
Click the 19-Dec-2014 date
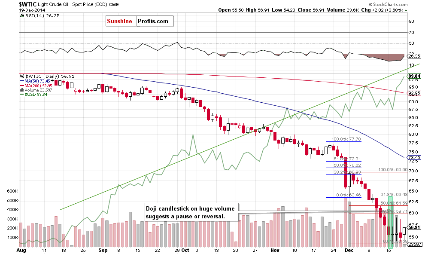[x=32, y=10]
